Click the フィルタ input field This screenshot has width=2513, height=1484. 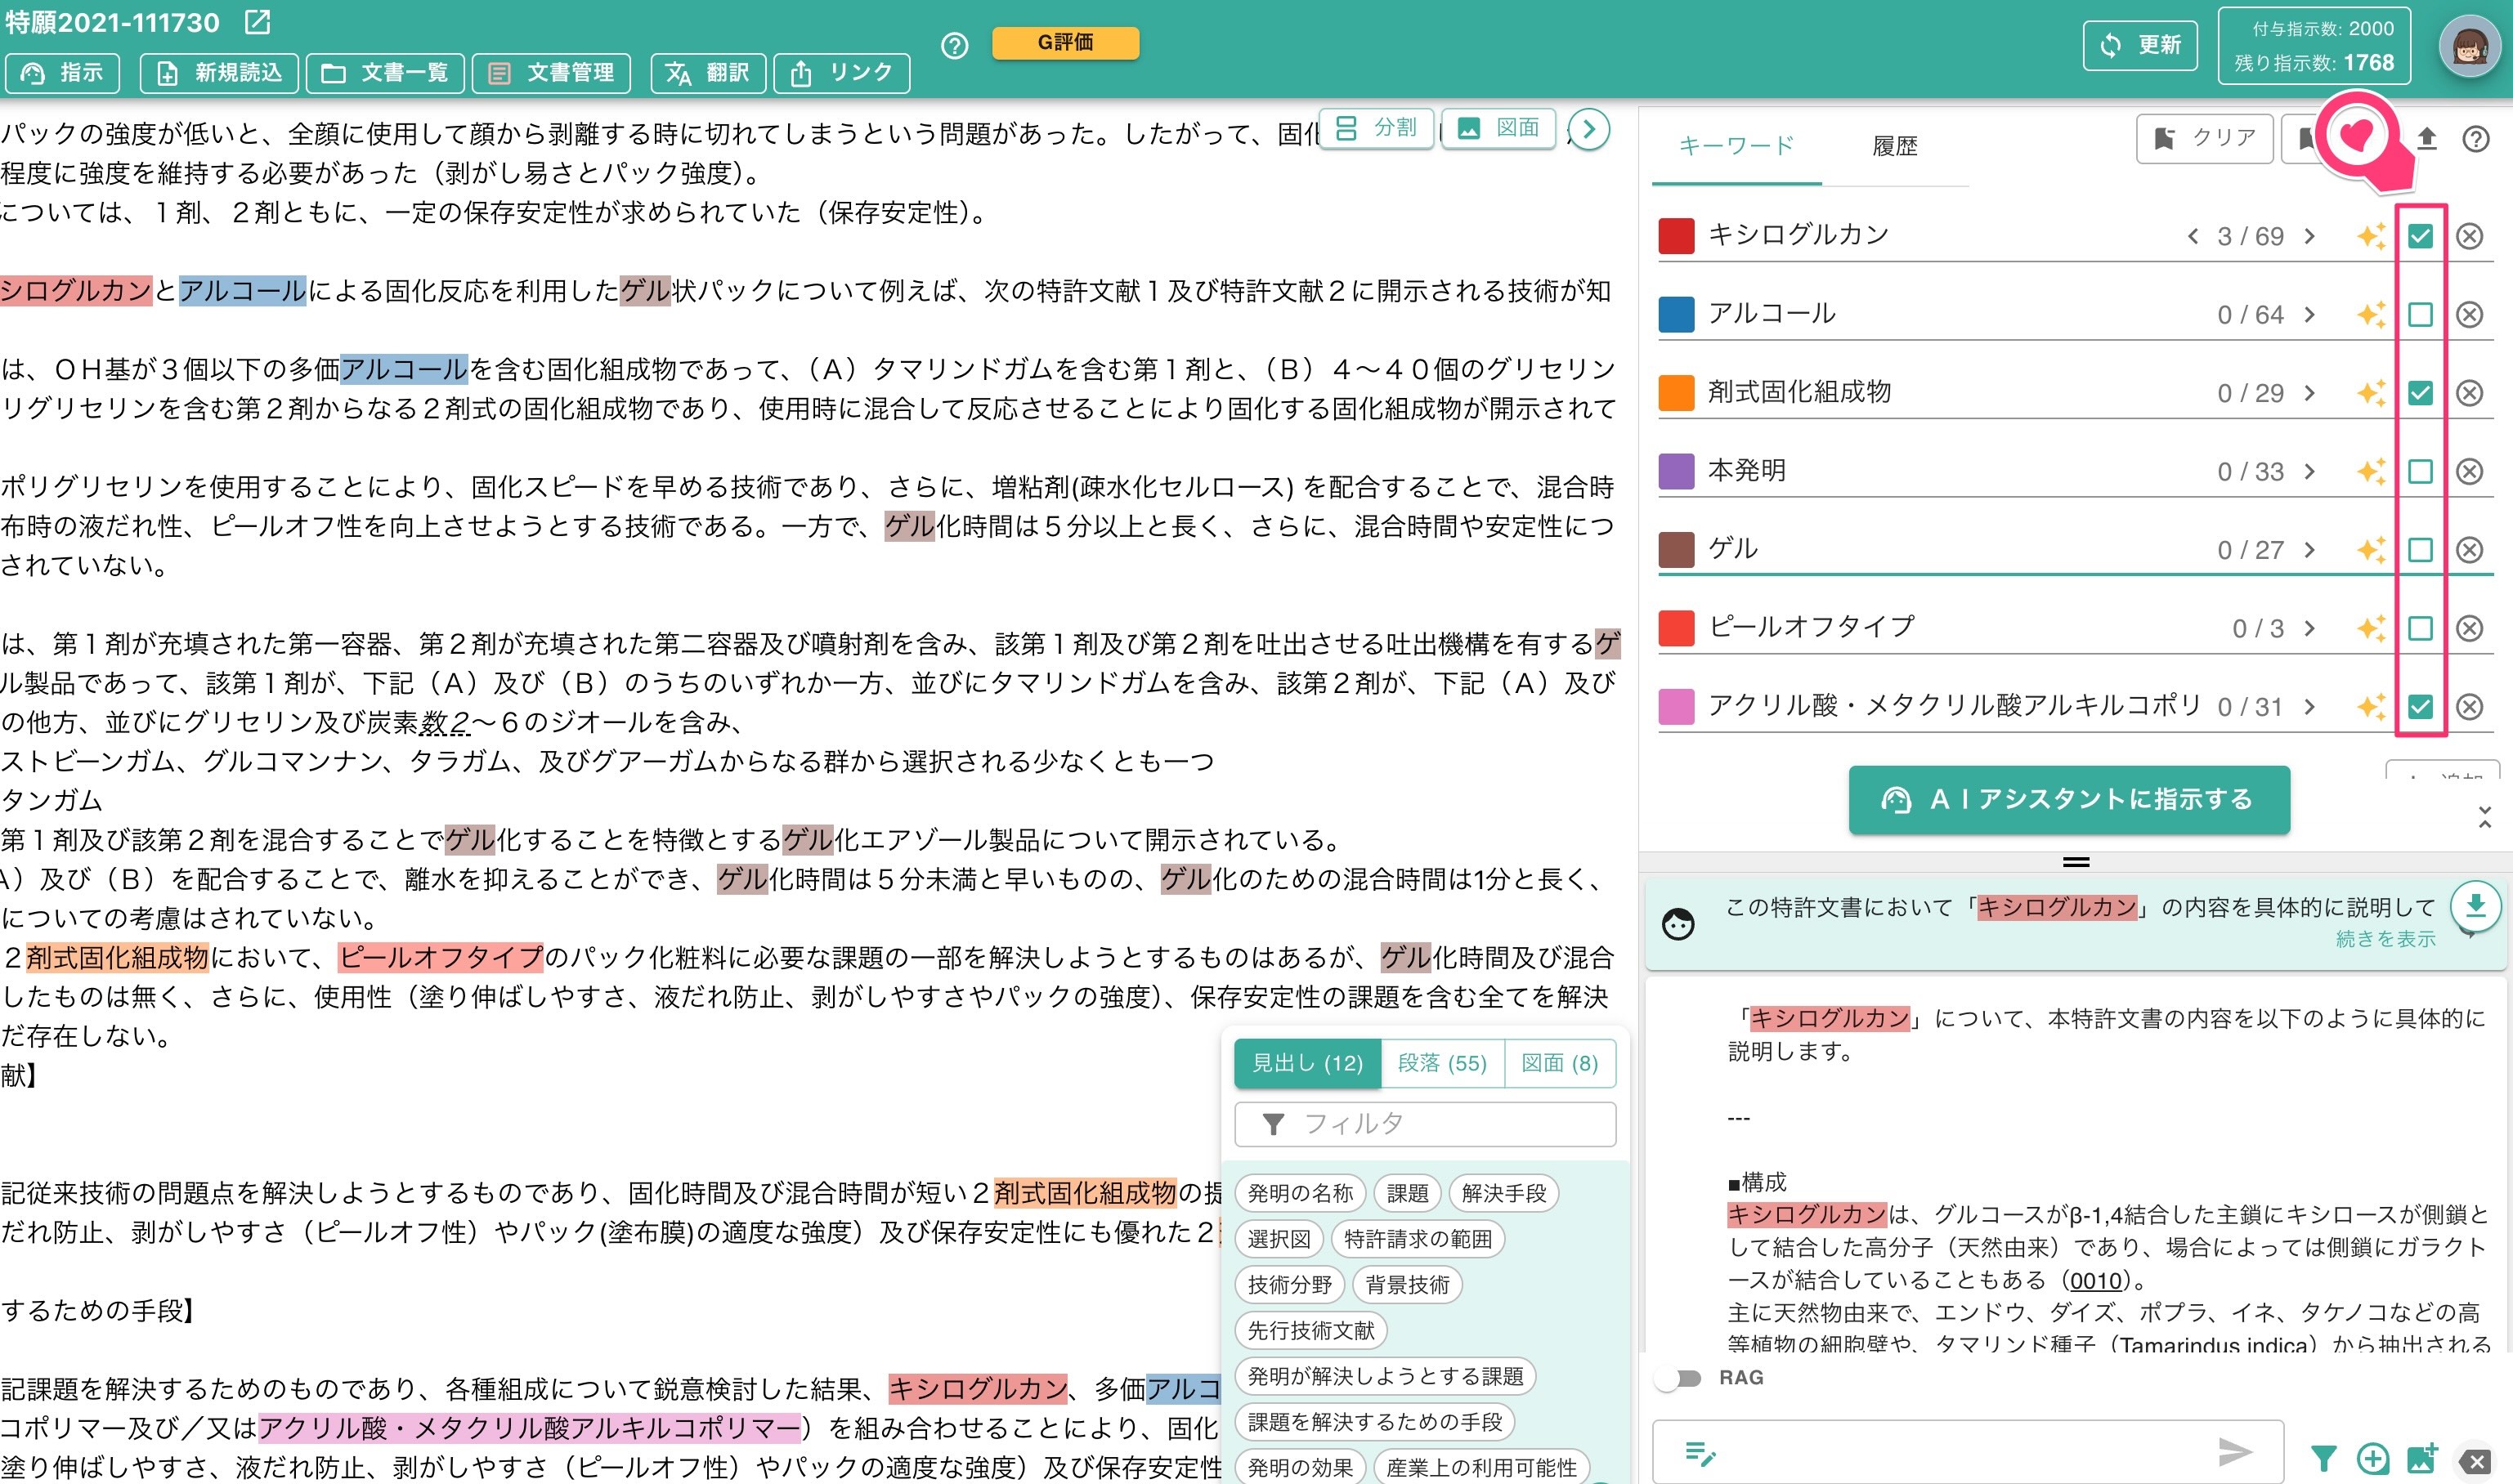coord(1426,1124)
